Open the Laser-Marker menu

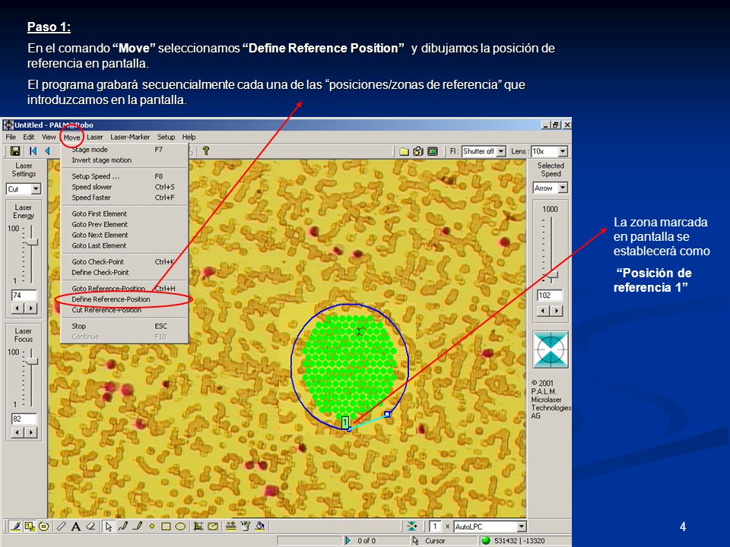pos(130,137)
